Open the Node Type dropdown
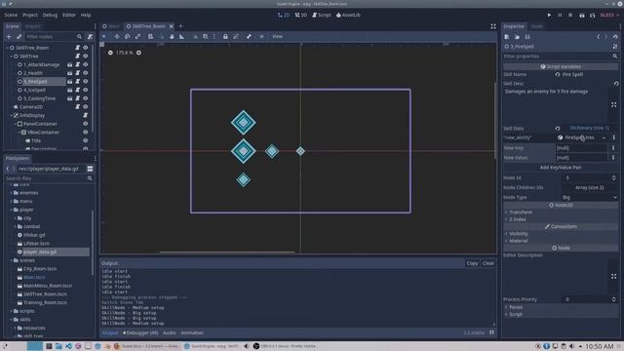This screenshot has height=351, width=624. pos(589,197)
